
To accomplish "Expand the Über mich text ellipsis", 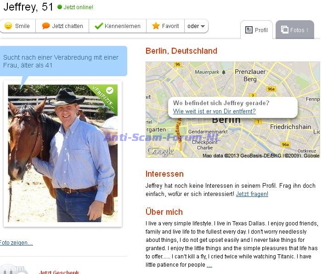I will tap(209, 265).
